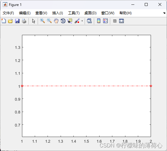167x151 pixels.
Task: Click the red star marker at x=2
Action: (151, 86)
